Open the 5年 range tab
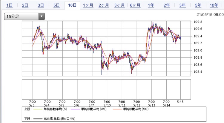This screenshot has height=123, width=224. click(x=198, y=5)
